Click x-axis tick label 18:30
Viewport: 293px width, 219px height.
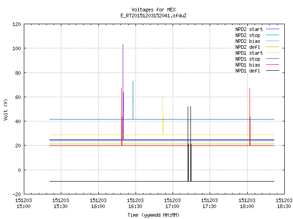pyautogui.click(x=284, y=206)
